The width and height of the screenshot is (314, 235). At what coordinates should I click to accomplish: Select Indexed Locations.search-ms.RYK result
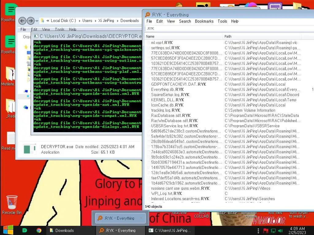click(x=180, y=199)
